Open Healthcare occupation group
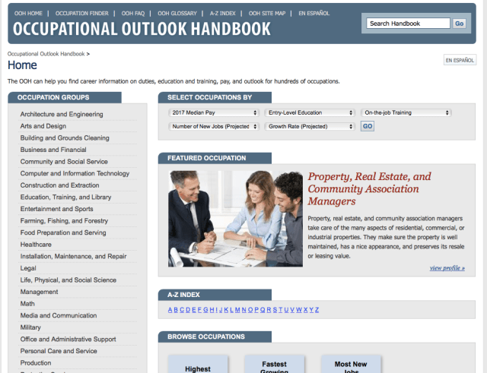Image resolution: width=487 pixels, height=373 pixels. click(x=36, y=245)
